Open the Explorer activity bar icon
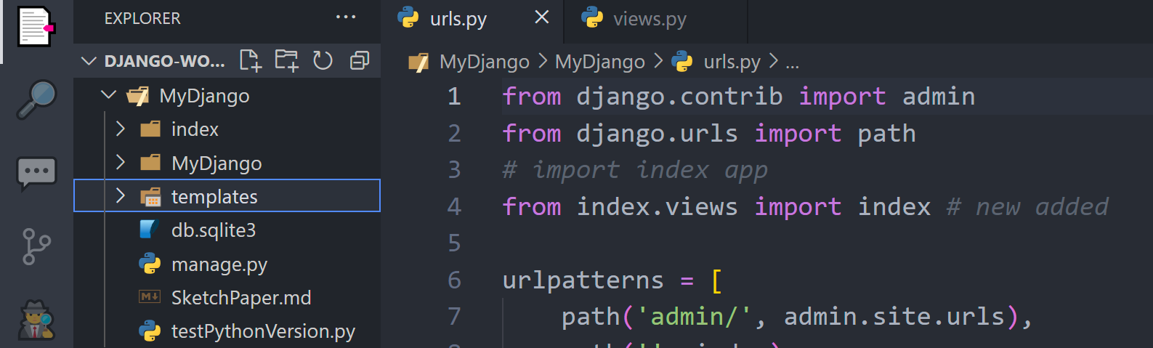 coord(36,26)
